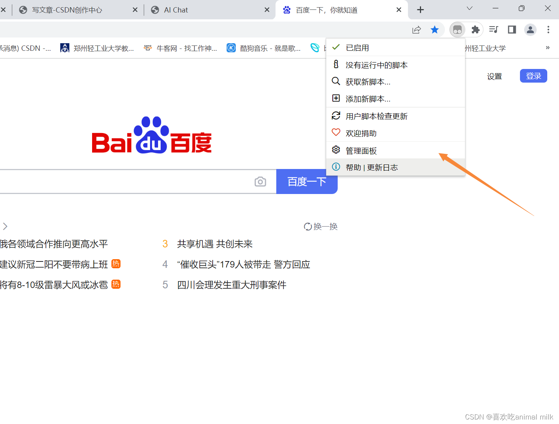The height and width of the screenshot is (424, 559).
Task: Open hot search about 8-10级雷暴大风或冰雹
Action: point(54,285)
